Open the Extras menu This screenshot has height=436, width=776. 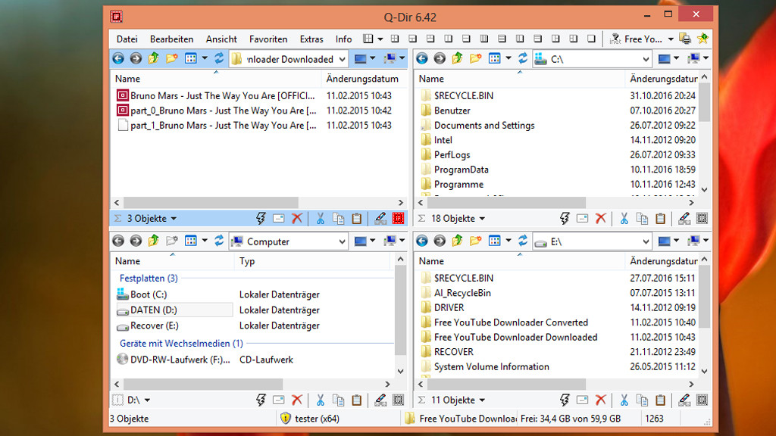pos(311,39)
